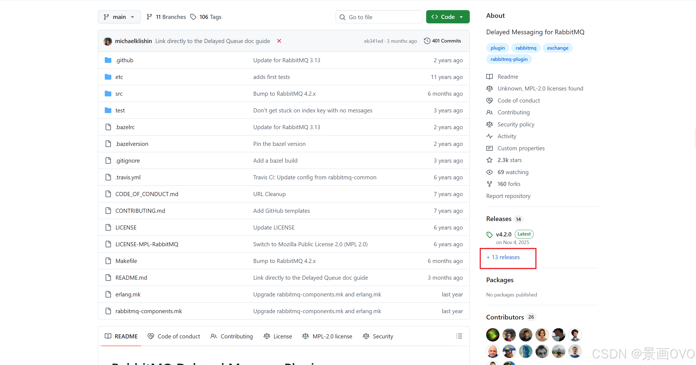The height and width of the screenshot is (365, 696).
Task: Open commit history clock icon
Action: [427, 41]
